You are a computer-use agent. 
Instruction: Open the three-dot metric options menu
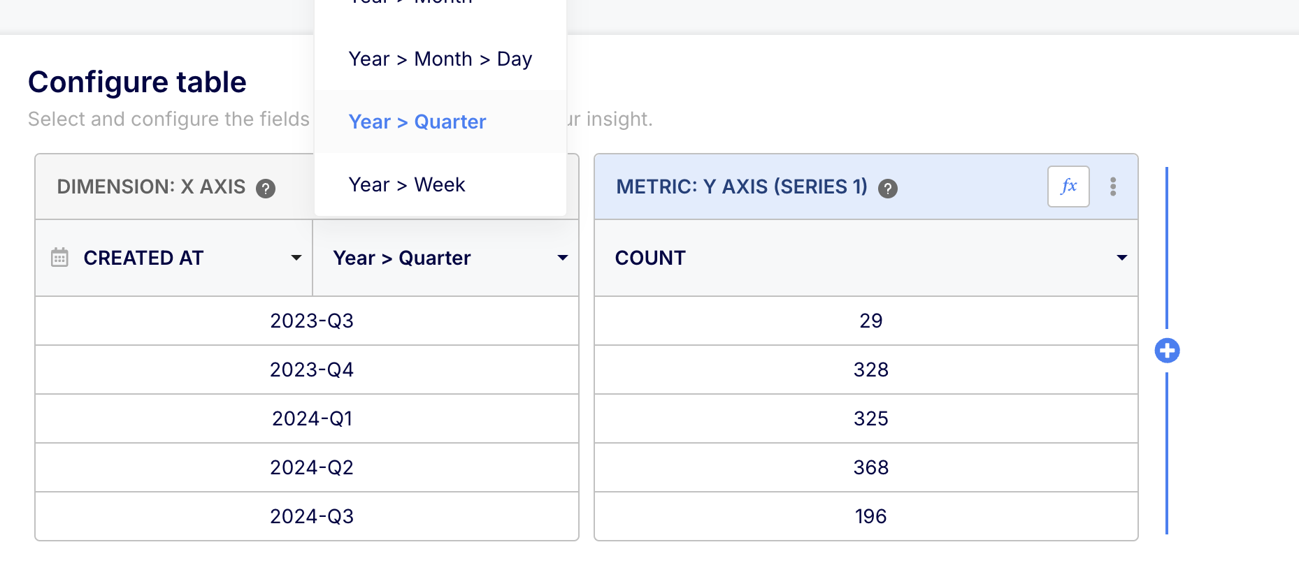(x=1113, y=187)
